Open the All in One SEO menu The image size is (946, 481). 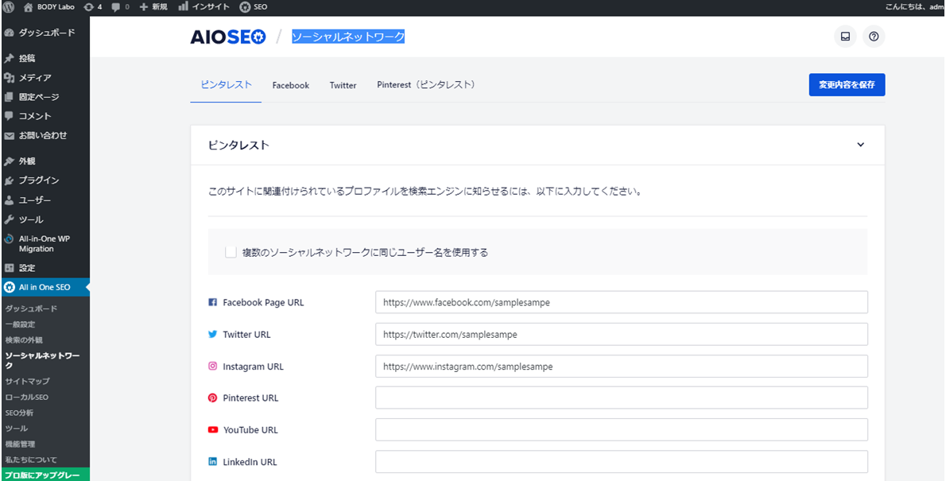point(45,287)
